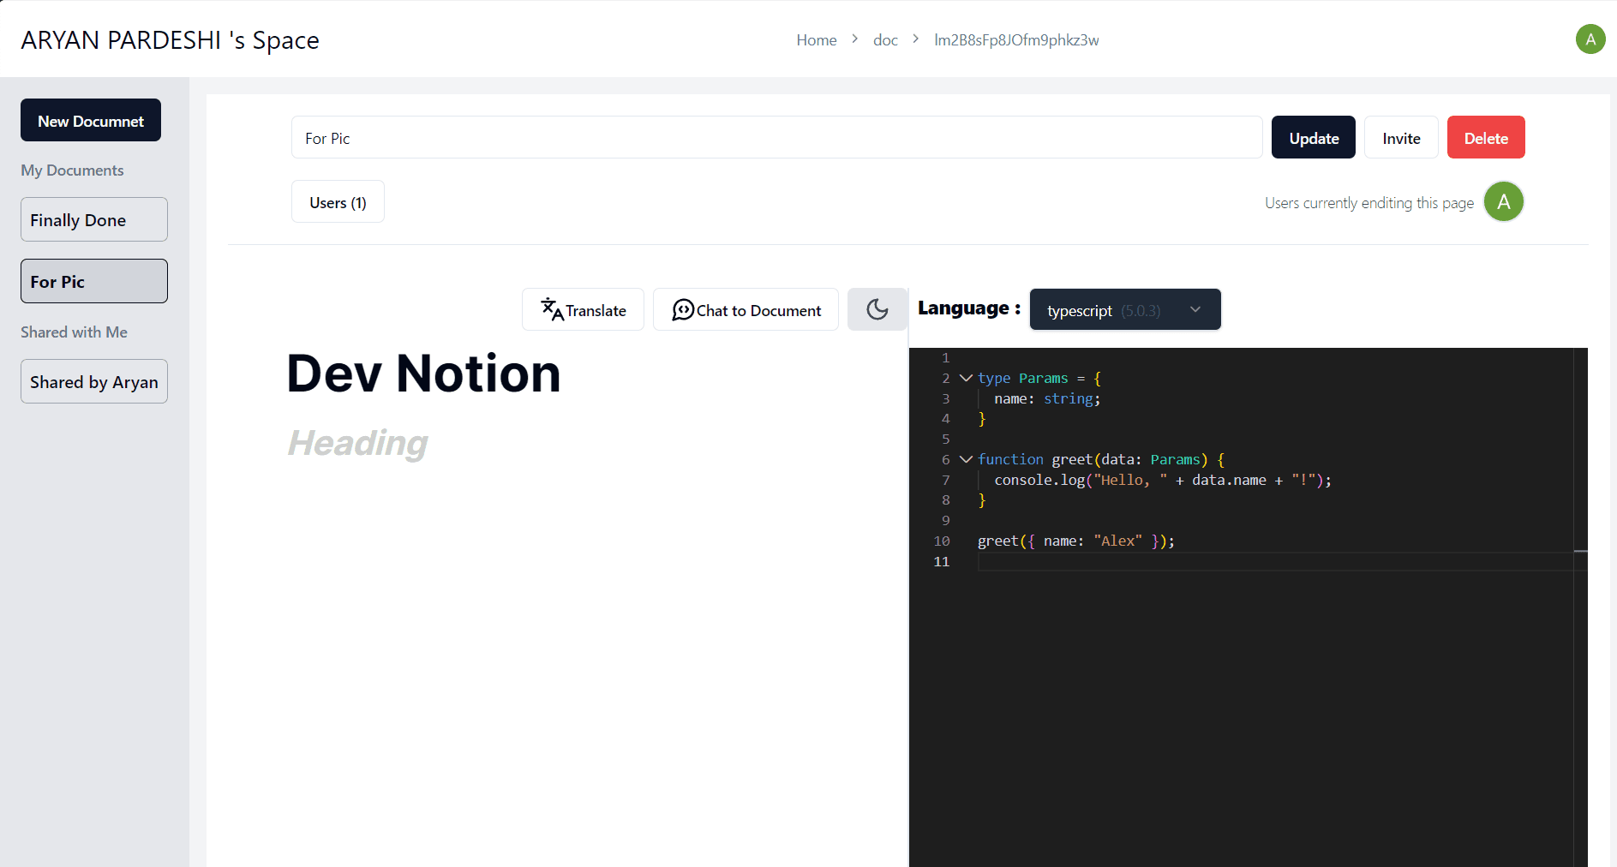This screenshot has width=1617, height=867.
Task: Open profile avatar in top-right header
Action: [1590, 39]
